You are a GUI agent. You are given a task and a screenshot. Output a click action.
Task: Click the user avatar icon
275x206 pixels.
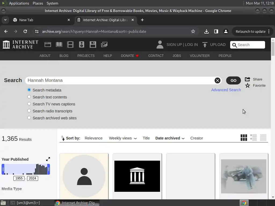coord(160,45)
